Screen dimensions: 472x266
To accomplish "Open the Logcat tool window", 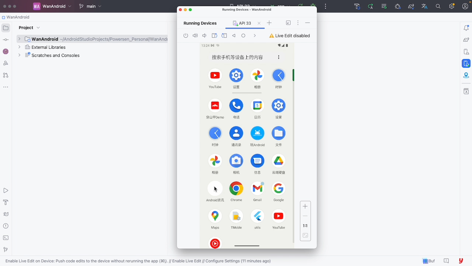I will 6,214.
